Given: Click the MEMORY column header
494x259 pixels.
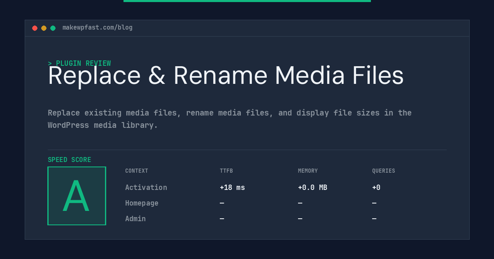Looking at the screenshot, I should click(308, 171).
